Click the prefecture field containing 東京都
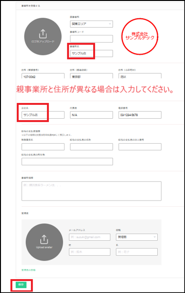Viewport: 185px width, 293px height. 91,76
